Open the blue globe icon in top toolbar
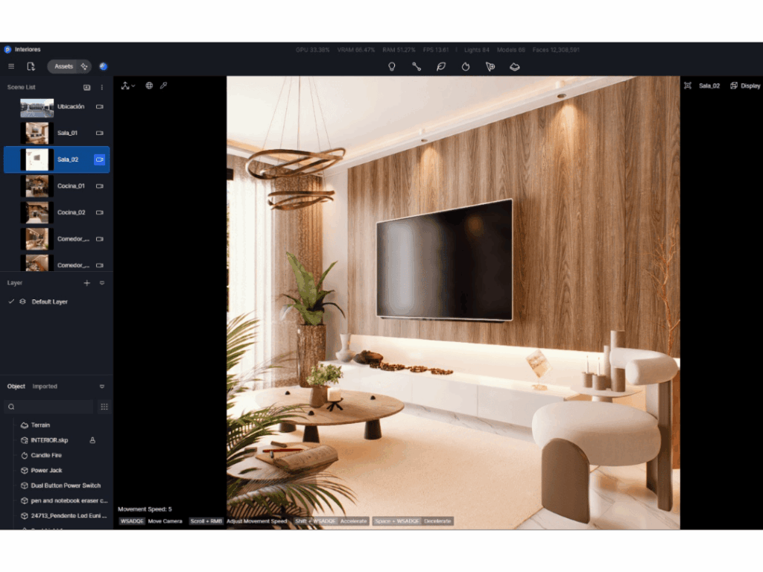 [103, 66]
